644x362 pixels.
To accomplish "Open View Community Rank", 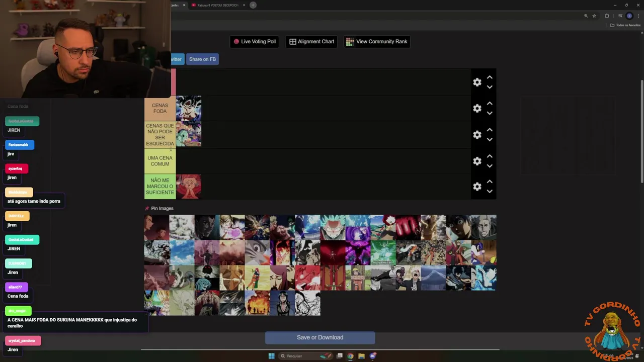I will click(377, 42).
